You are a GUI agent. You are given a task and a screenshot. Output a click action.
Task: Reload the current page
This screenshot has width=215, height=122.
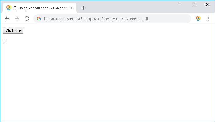(27, 19)
